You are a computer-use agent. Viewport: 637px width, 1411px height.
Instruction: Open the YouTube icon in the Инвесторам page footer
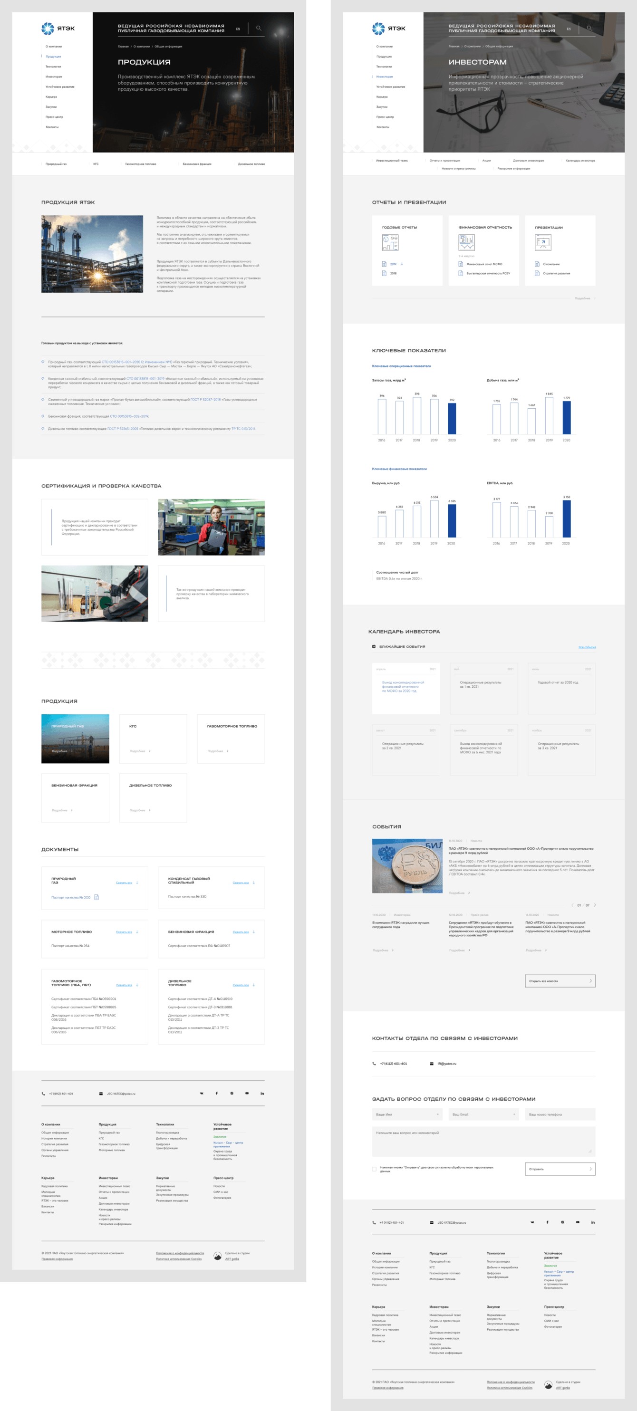578,1222
